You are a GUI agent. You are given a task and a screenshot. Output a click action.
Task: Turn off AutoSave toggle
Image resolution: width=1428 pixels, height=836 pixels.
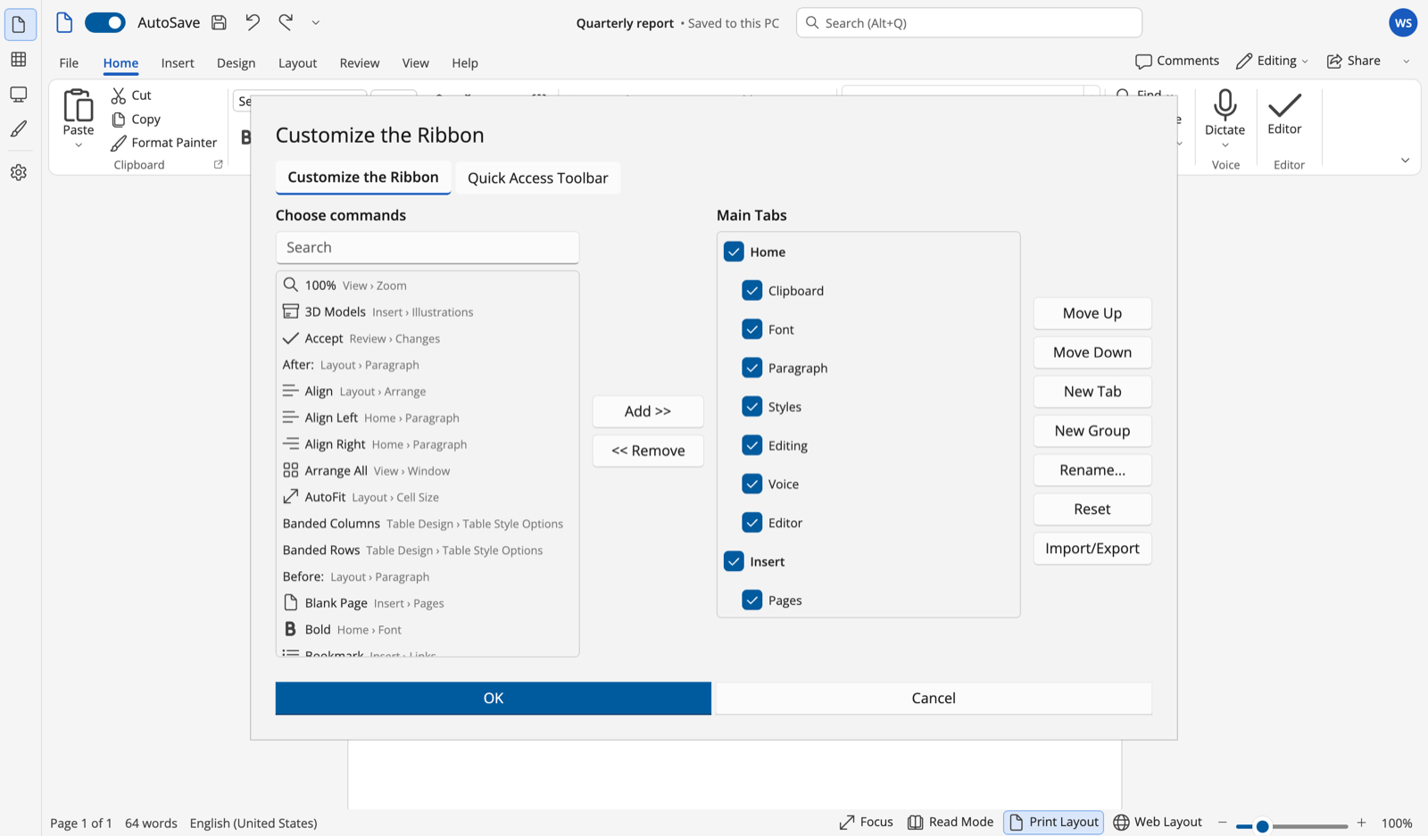[105, 23]
